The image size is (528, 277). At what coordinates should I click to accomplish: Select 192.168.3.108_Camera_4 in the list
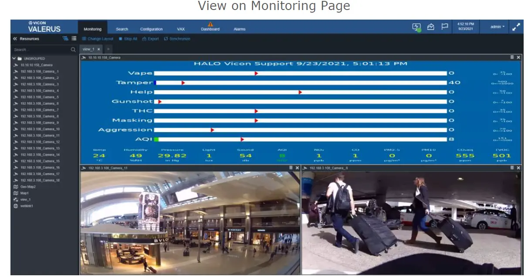[x=40, y=90]
